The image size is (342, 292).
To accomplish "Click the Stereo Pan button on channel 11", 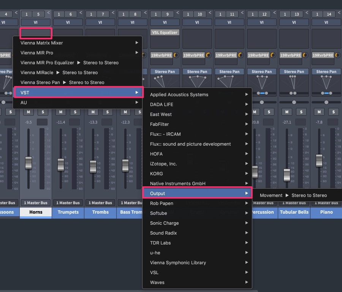I will click(x=229, y=71).
